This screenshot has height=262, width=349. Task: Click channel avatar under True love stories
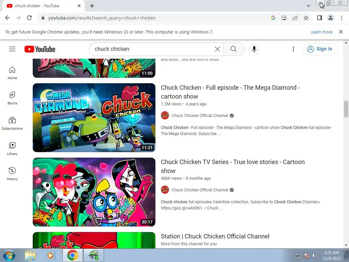165,190
